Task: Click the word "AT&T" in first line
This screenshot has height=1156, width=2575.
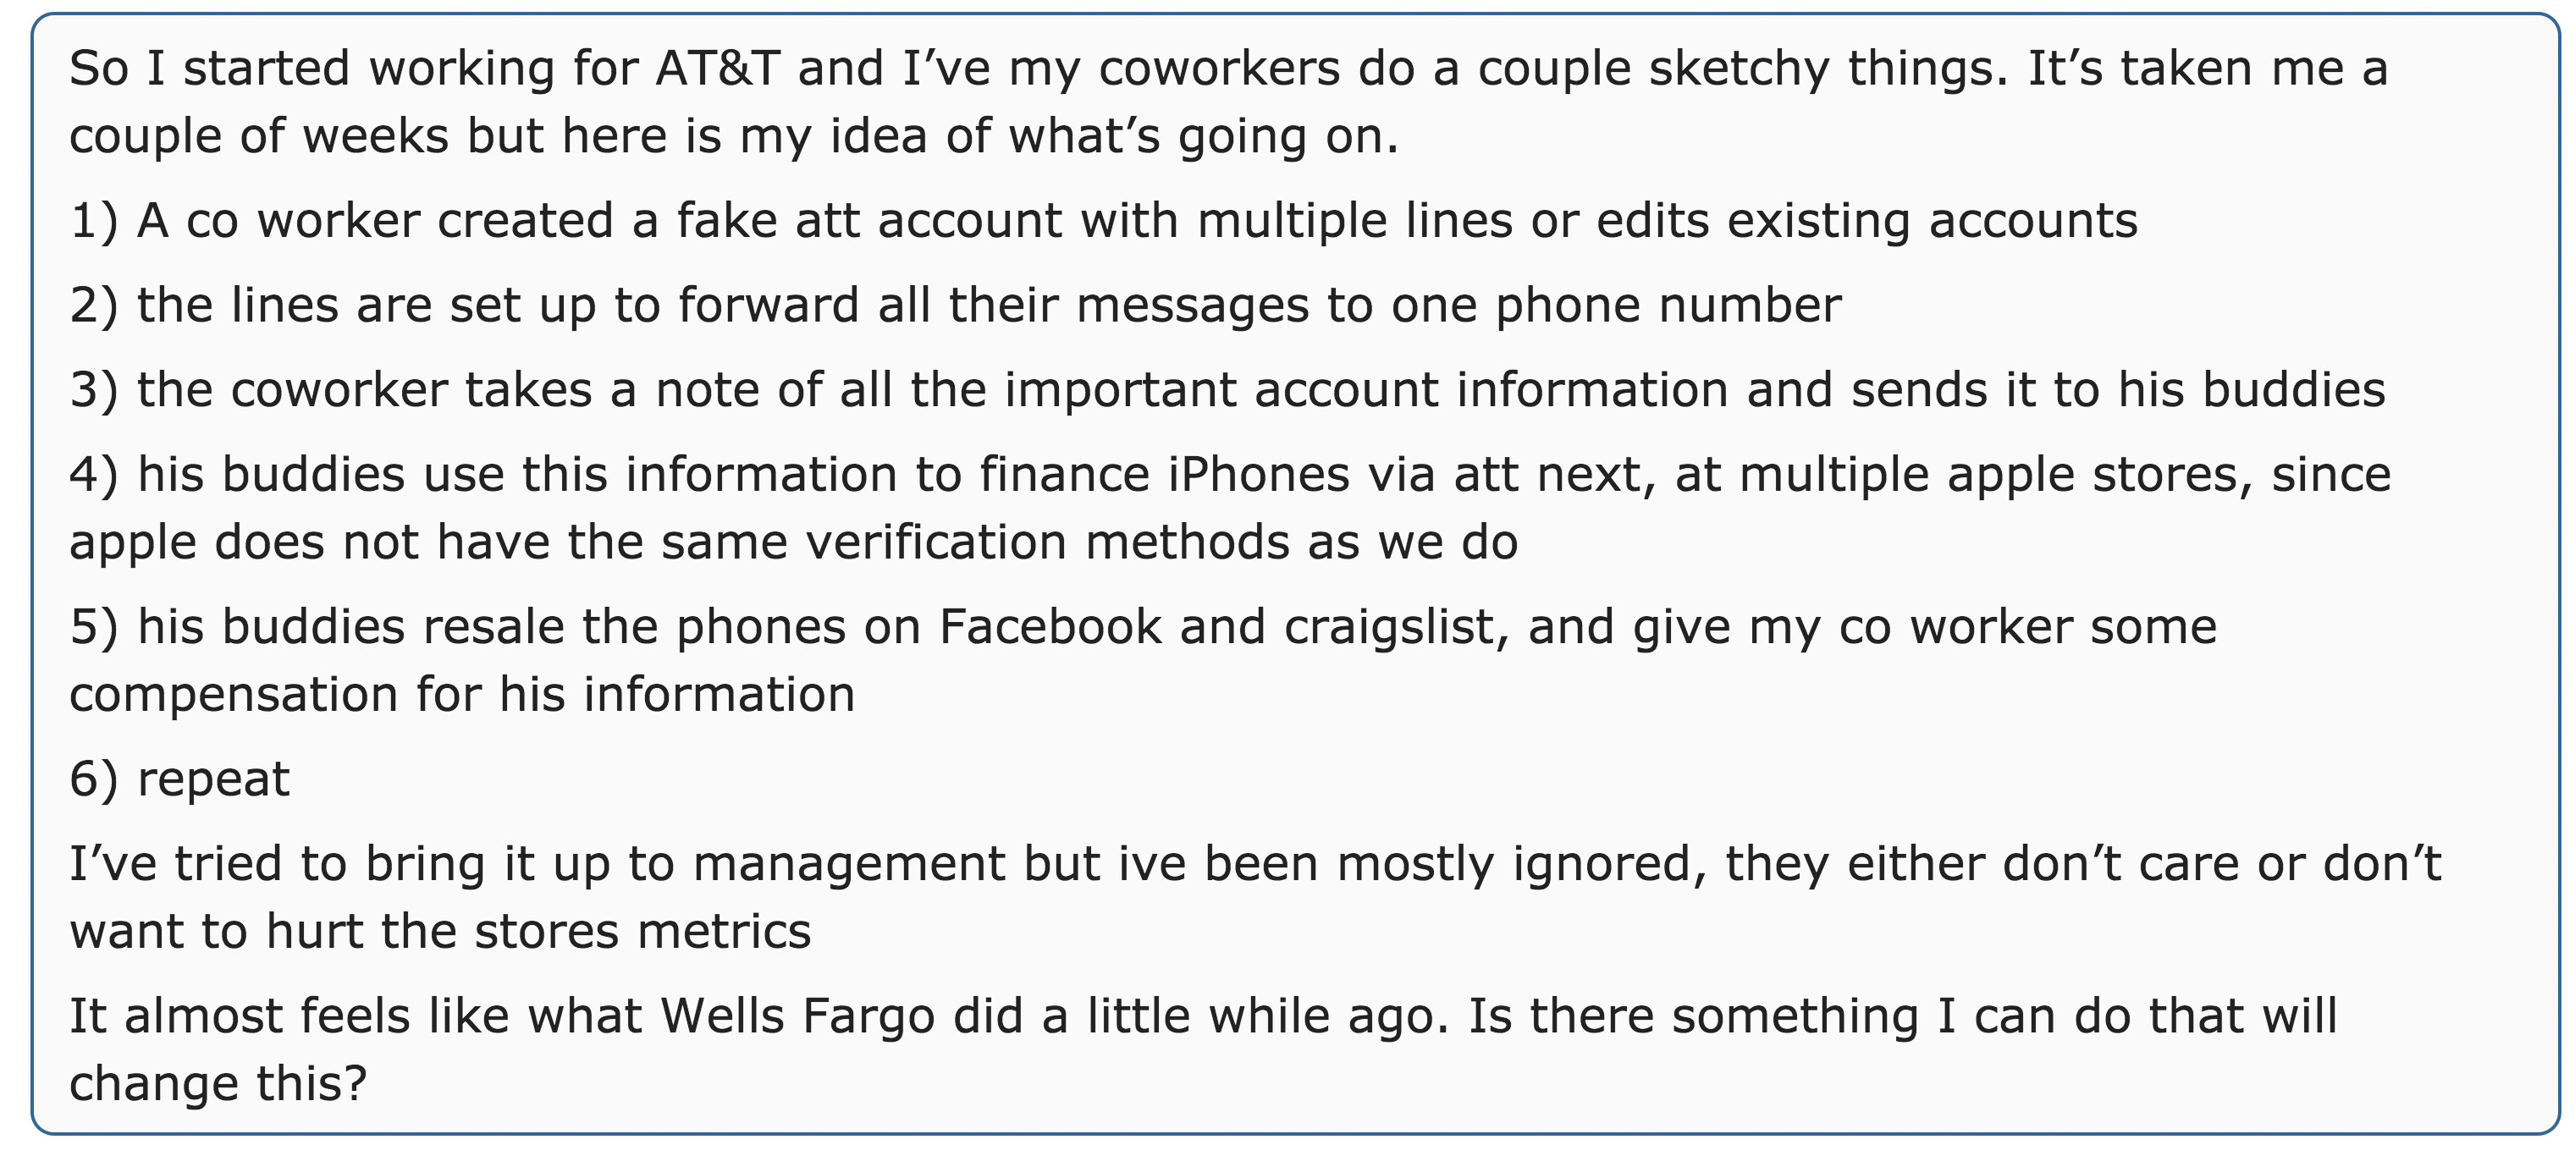Action: [717, 69]
